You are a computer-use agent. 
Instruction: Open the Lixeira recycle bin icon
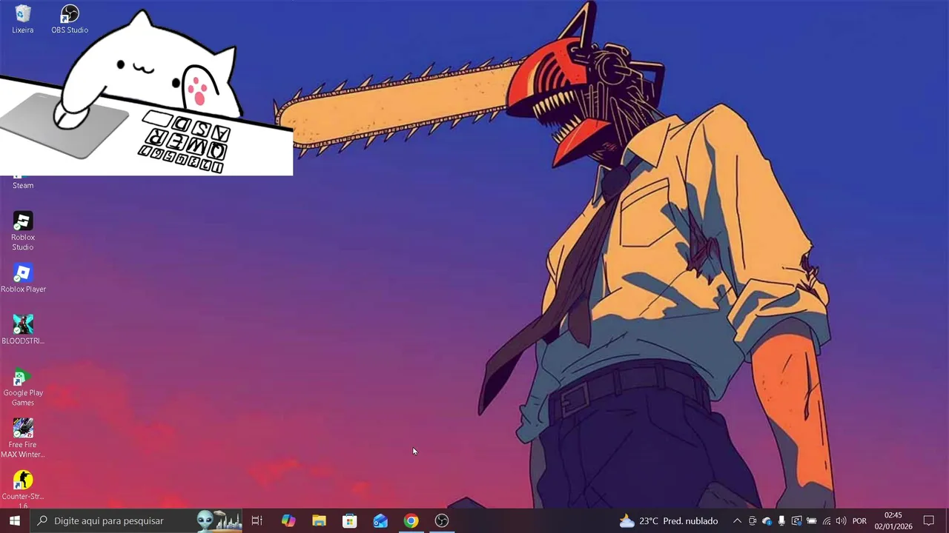(22, 19)
